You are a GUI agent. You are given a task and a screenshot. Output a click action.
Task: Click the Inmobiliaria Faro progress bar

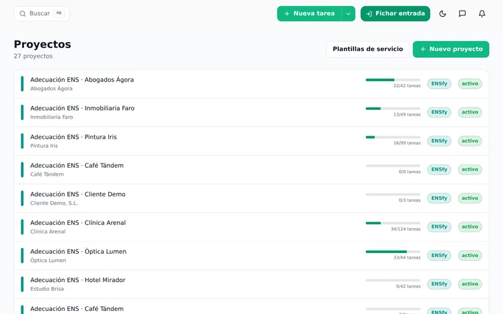pos(393,108)
